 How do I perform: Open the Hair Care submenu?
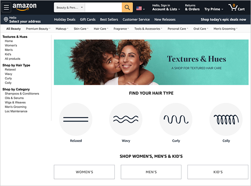click(x=101, y=29)
